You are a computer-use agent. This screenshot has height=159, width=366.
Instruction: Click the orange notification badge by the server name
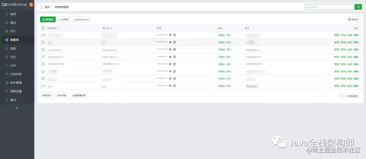coord(31,5)
